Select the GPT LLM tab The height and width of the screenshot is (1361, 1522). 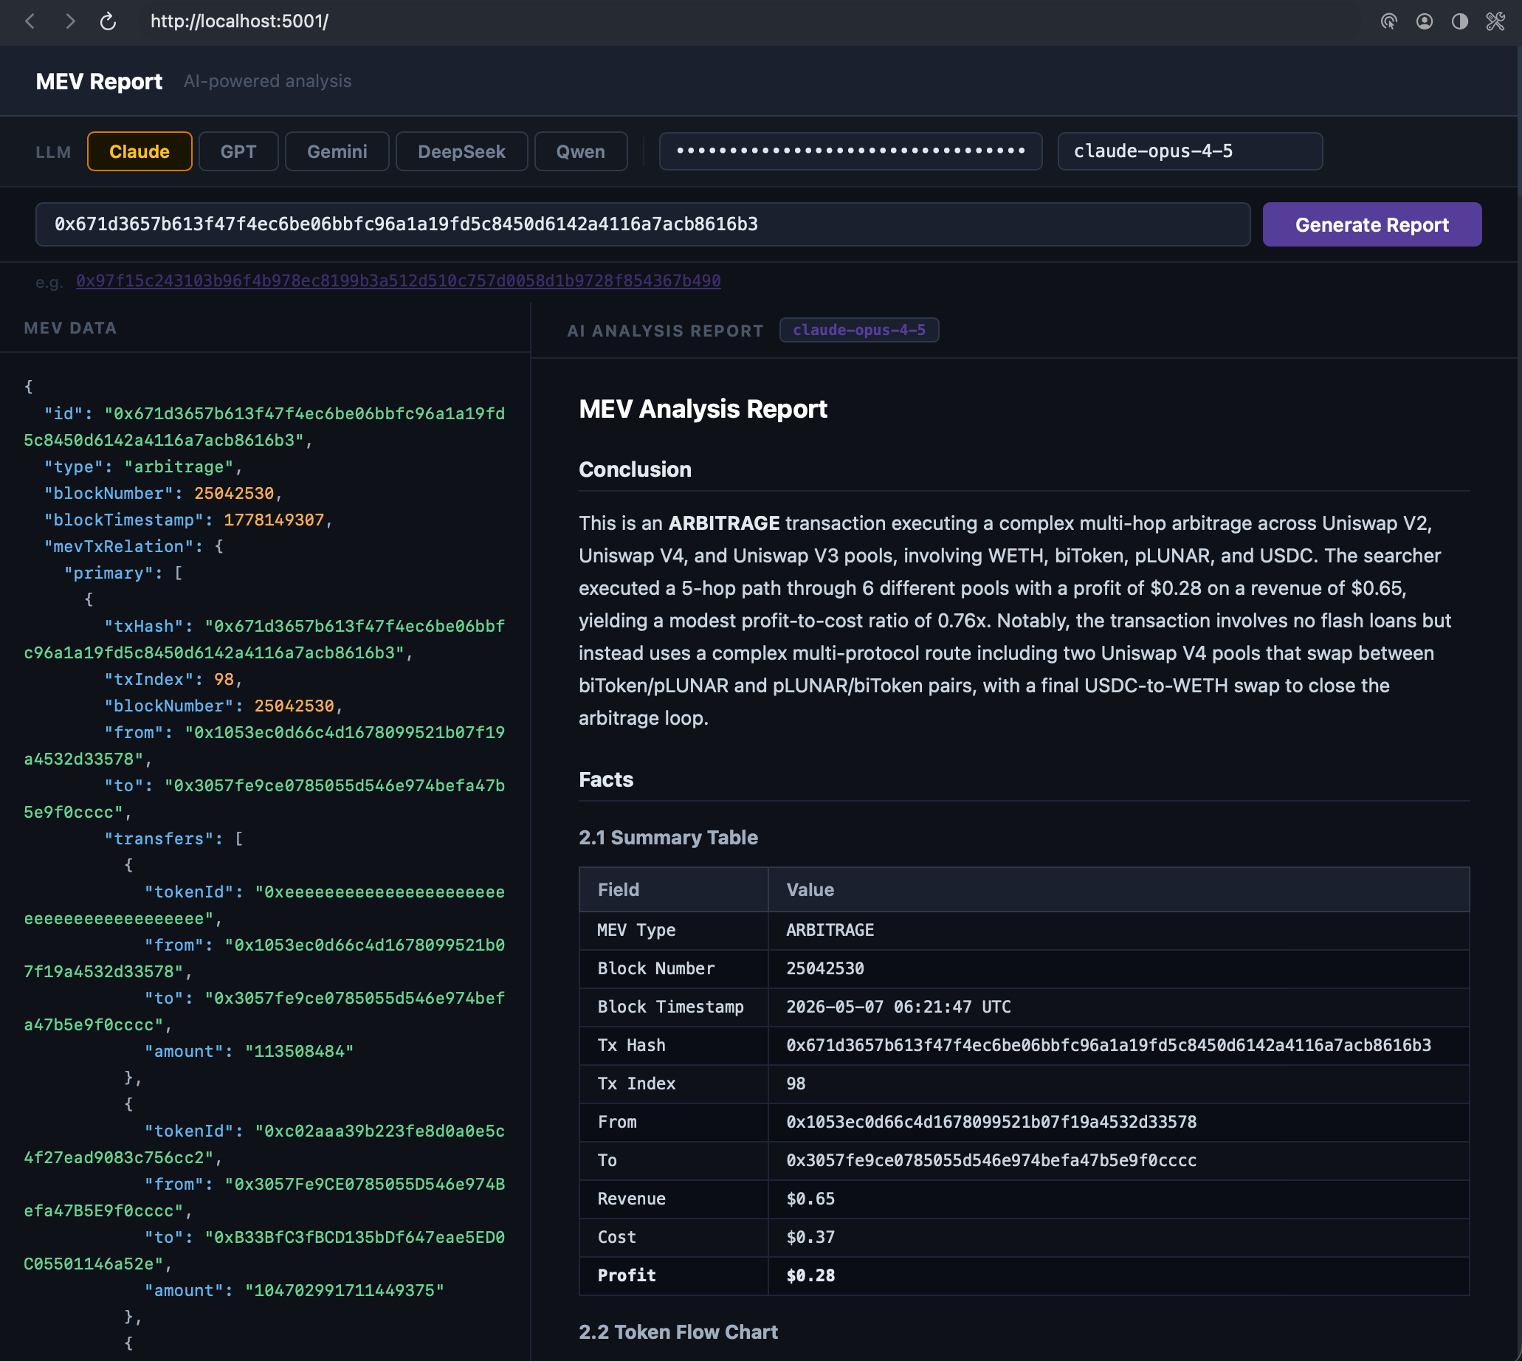click(238, 151)
